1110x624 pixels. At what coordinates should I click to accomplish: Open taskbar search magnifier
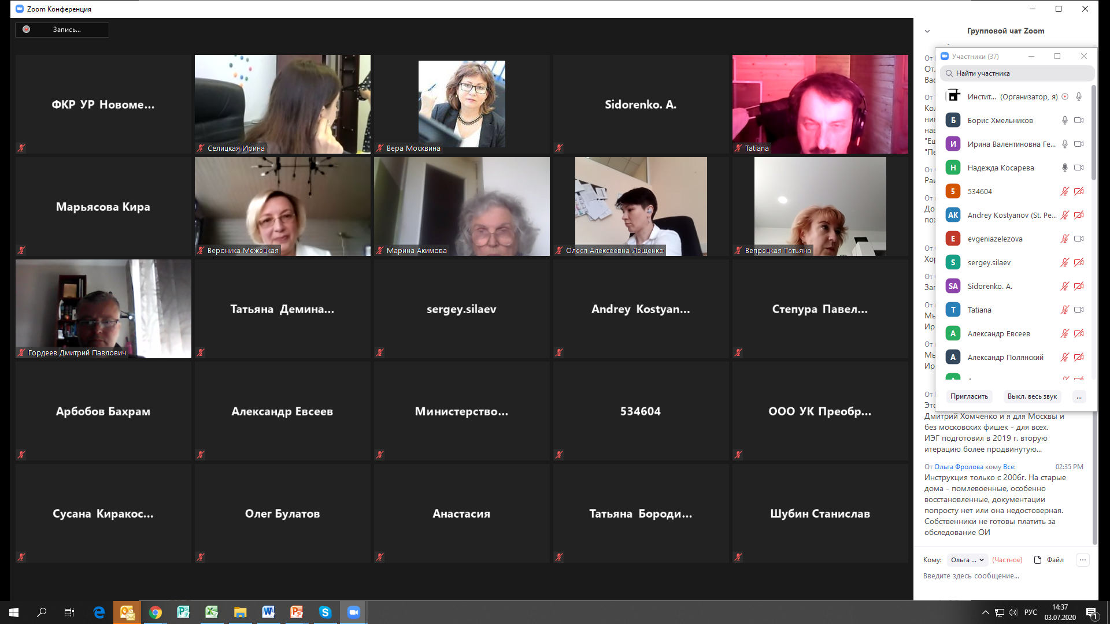[42, 612]
